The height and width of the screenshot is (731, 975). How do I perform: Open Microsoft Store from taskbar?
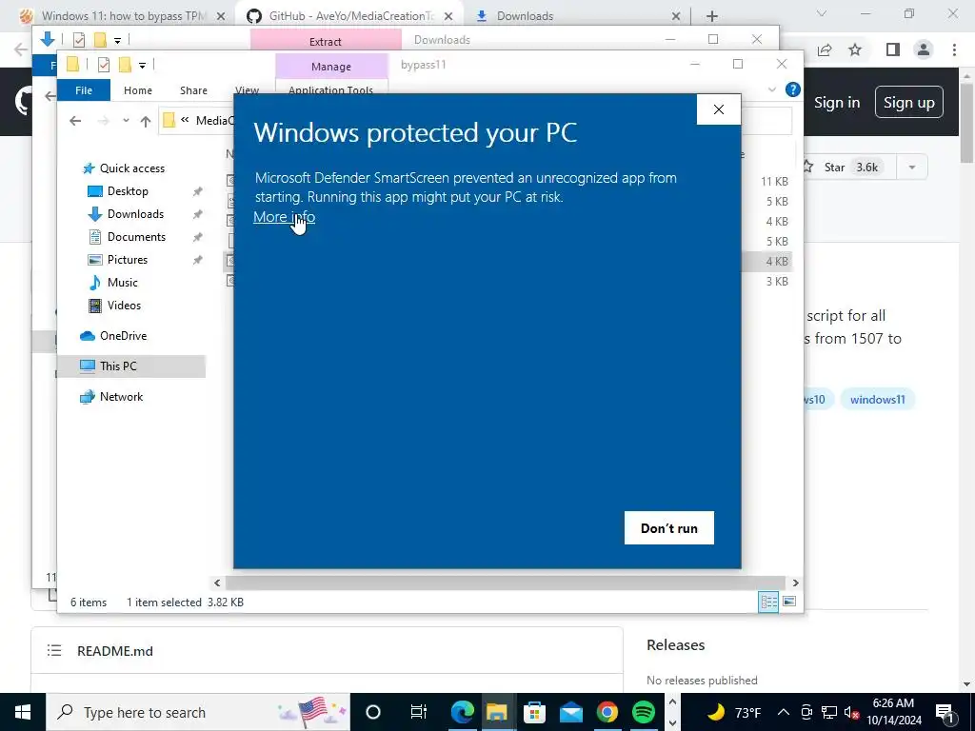pos(534,712)
